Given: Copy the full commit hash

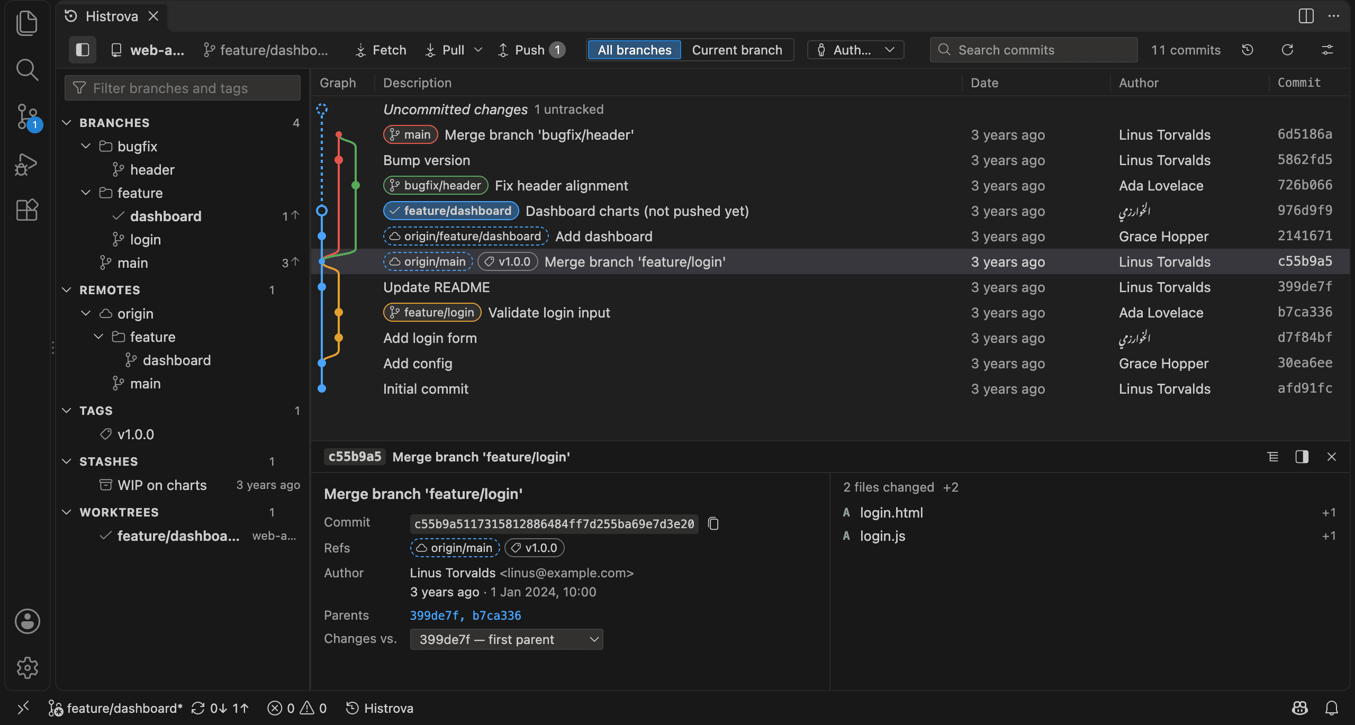Looking at the screenshot, I should tap(713, 523).
